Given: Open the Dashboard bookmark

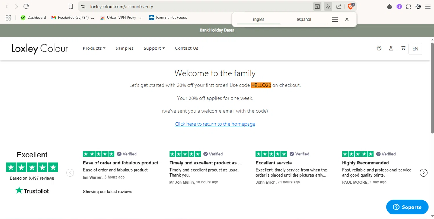Looking at the screenshot, I should coord(33,18).
